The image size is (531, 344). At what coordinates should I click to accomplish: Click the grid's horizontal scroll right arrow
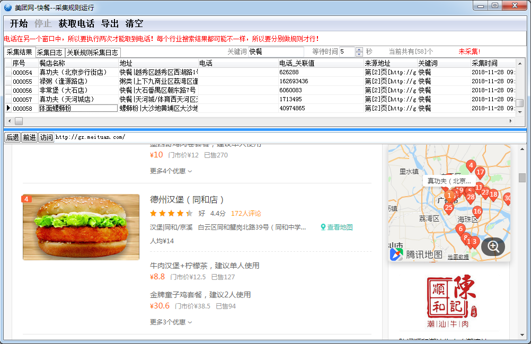(x=511, y=121)
